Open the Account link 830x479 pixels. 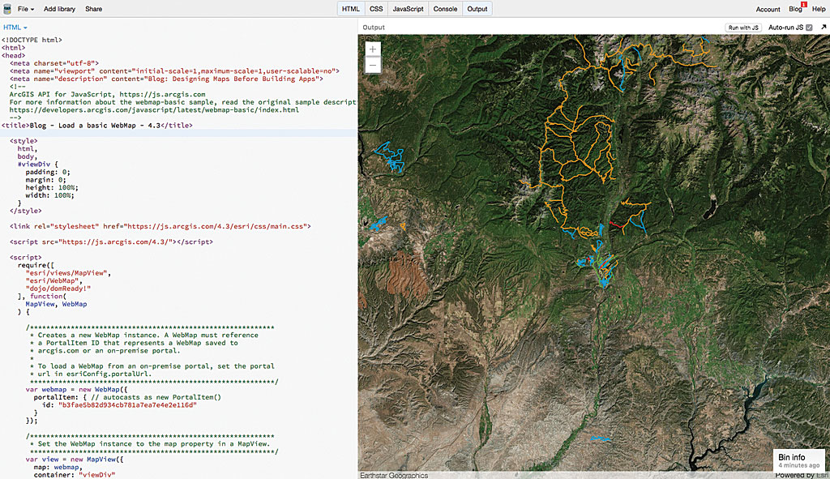point(768,10)
